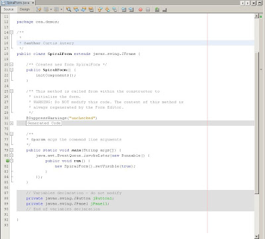Click 'SpiralForm' in the class declaration
The width and height of the screenshot is (265, 239).
[x=60, y=54]
